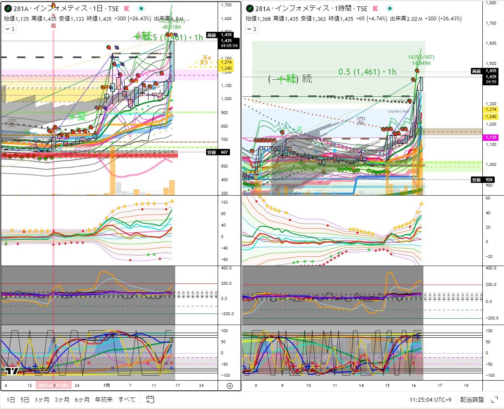Click 始値1,368 in the 1時間 chart header

pos(258,19)
